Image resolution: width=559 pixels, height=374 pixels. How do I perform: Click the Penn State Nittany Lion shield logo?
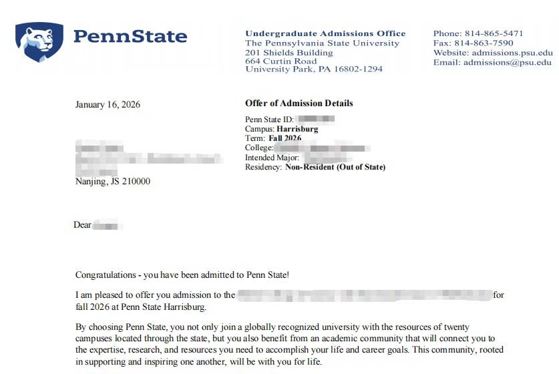pyautogui.click(x=39, y=41)
